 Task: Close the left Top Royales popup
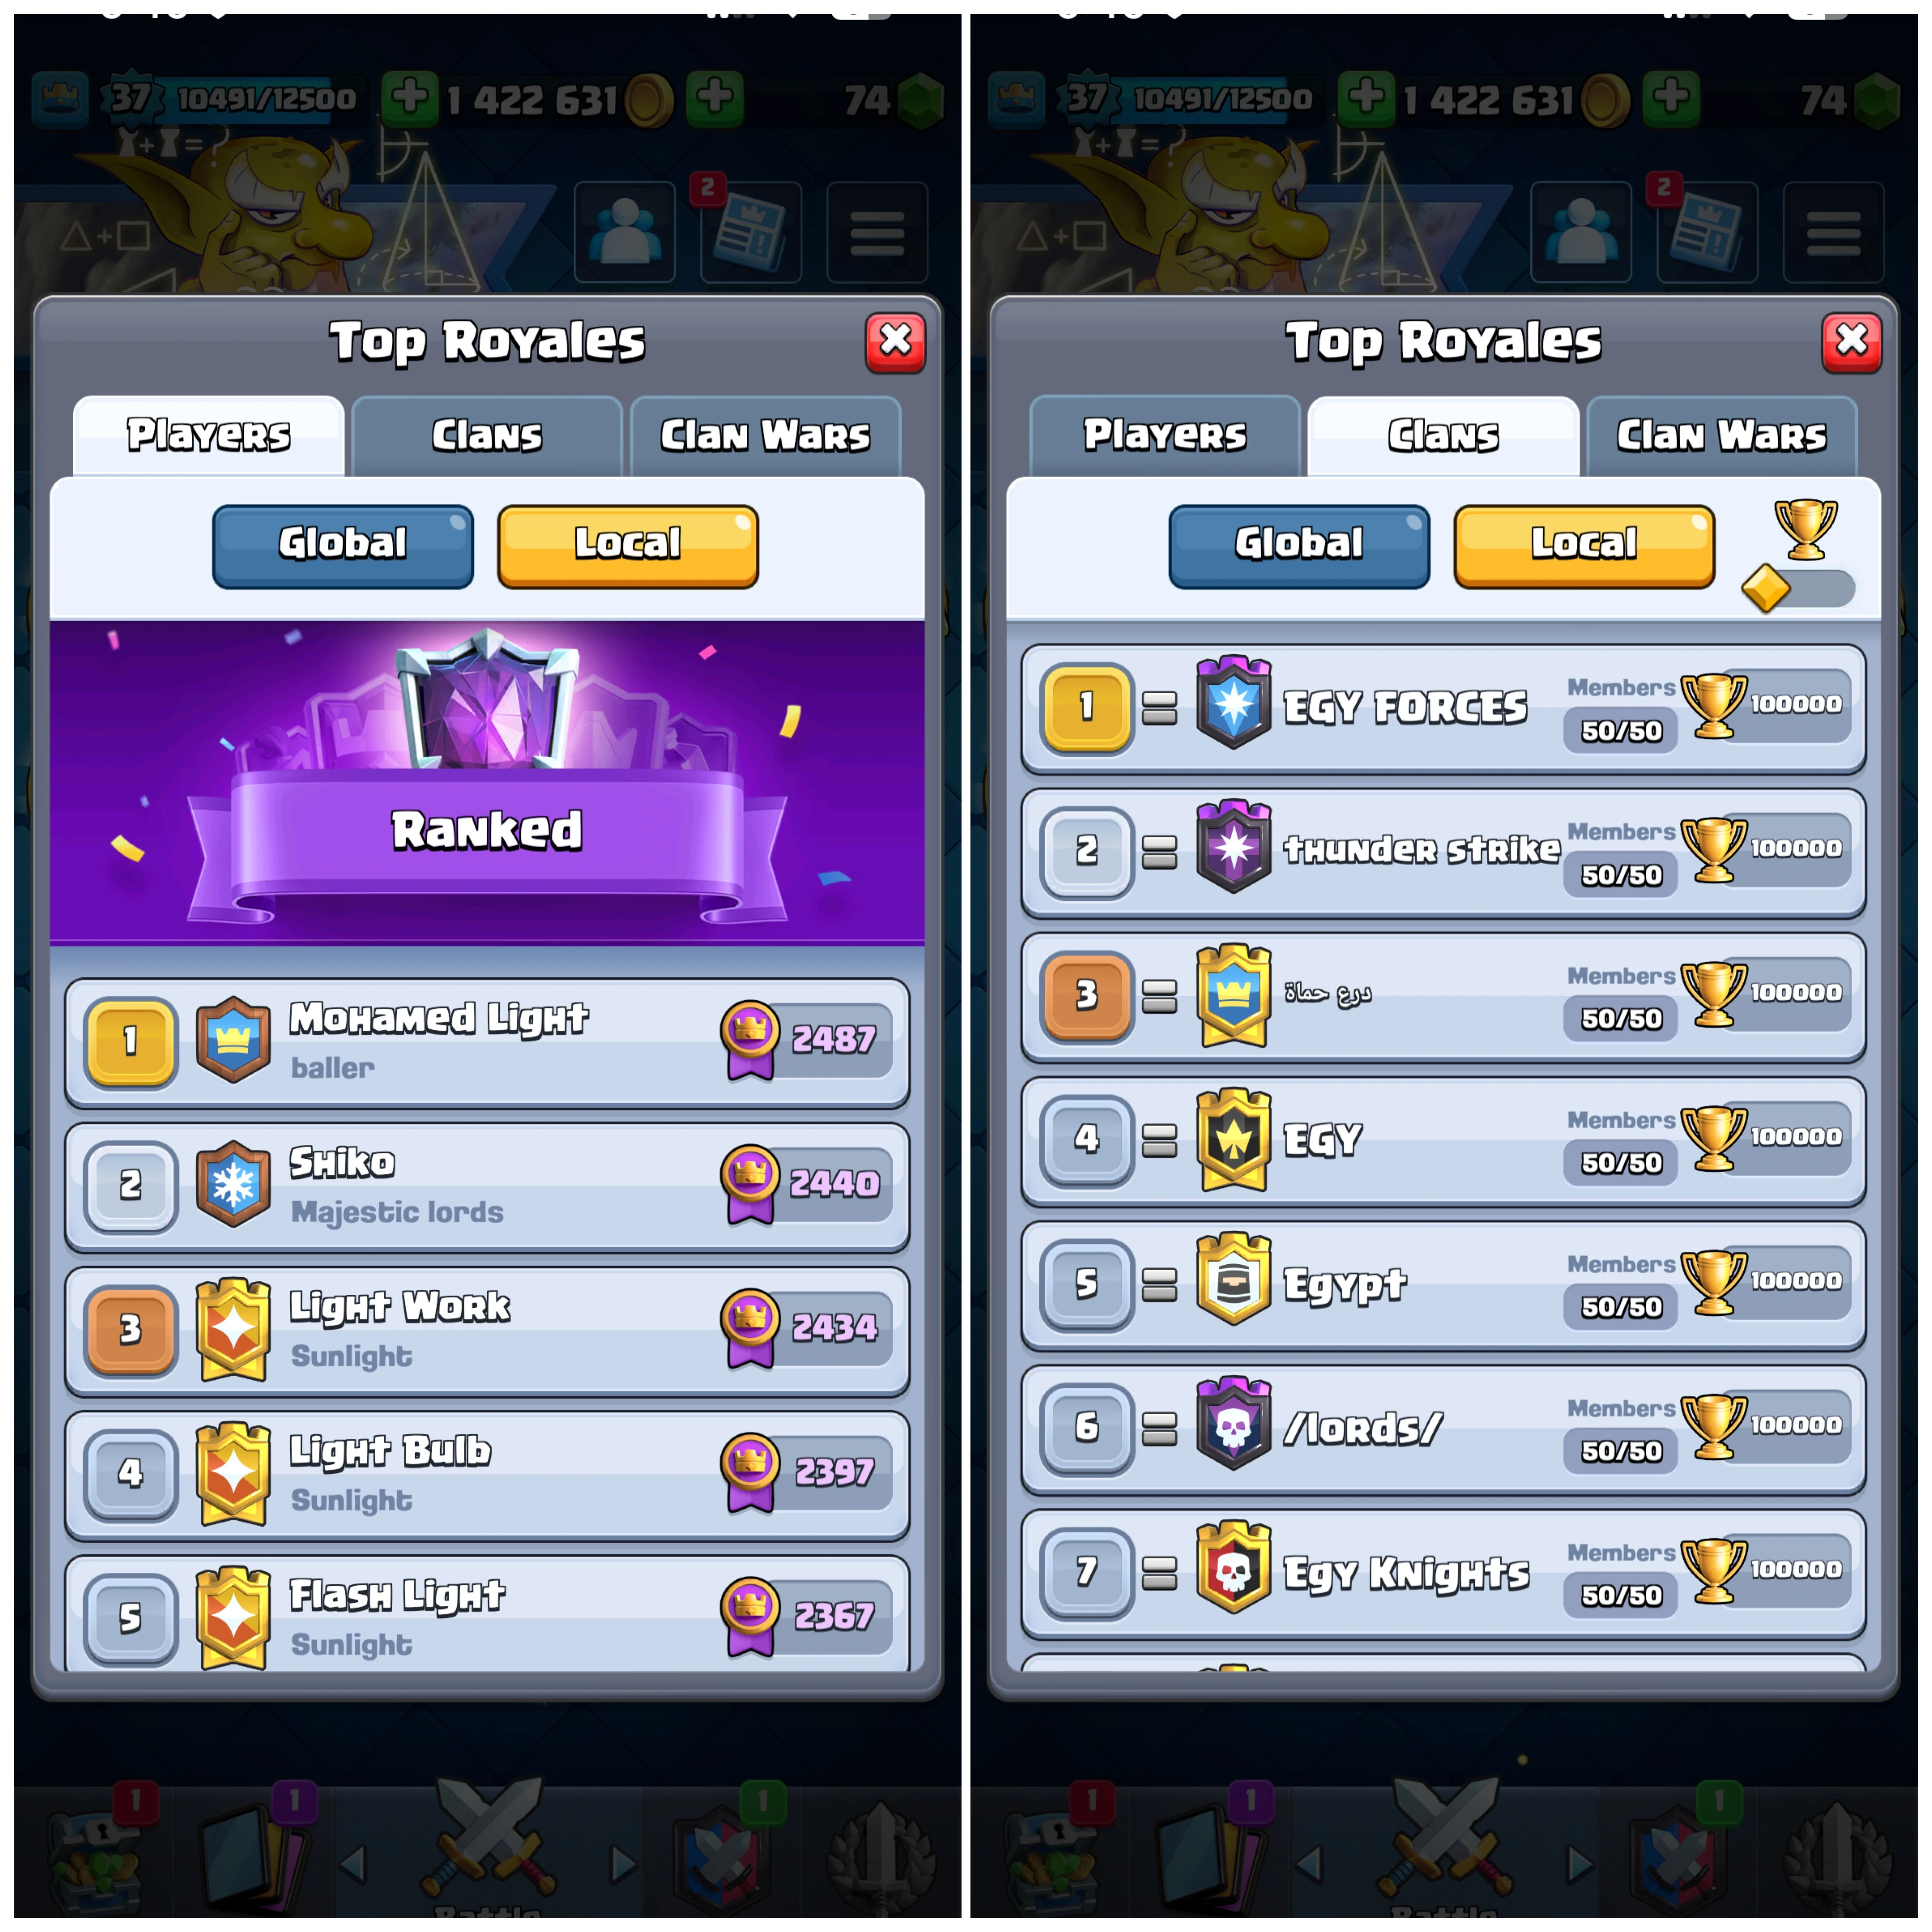point(895,342)
